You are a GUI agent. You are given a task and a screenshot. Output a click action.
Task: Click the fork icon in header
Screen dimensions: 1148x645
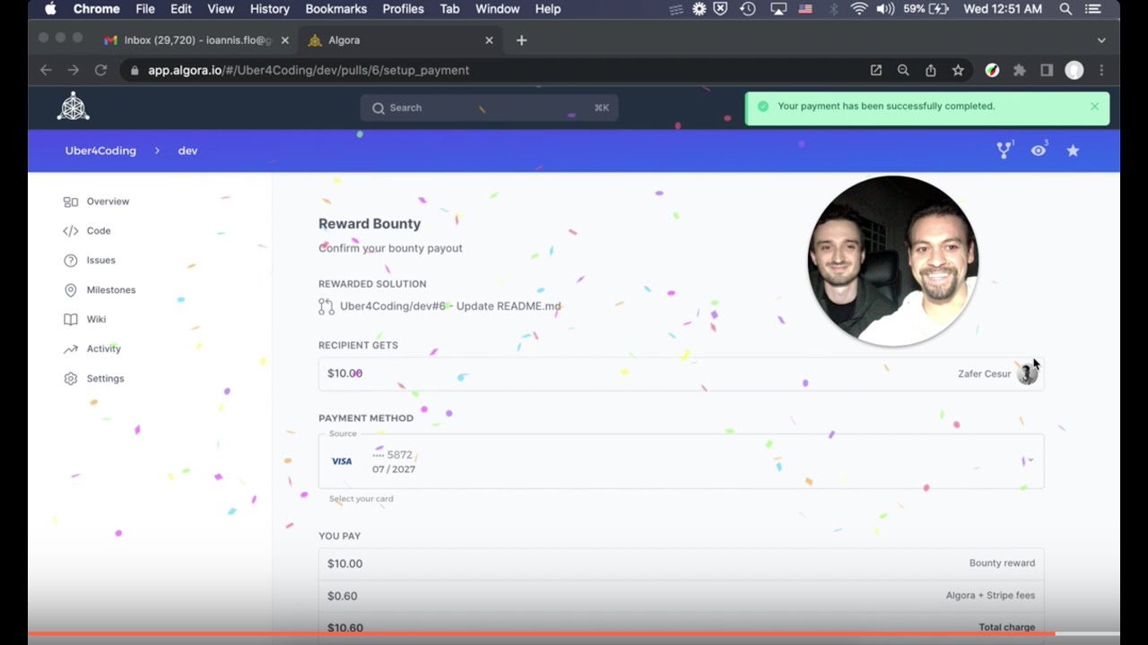[x=1004, y=150]
